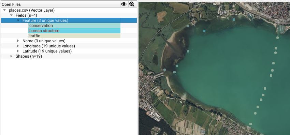The image size is (290, 135).
Task: Click the places.csv (Vector Layer) label
Action: pyautogui.click(x=32, y=10)
